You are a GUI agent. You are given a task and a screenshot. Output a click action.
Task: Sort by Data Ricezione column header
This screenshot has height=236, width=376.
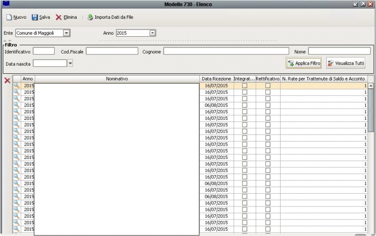click(x=216, y=79)
